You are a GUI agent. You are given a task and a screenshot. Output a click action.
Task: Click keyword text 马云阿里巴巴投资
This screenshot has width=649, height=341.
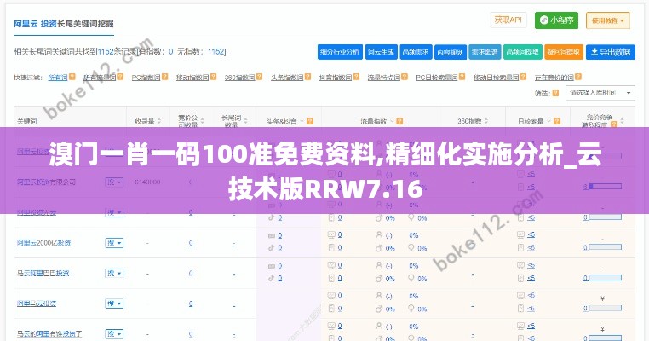43,273
